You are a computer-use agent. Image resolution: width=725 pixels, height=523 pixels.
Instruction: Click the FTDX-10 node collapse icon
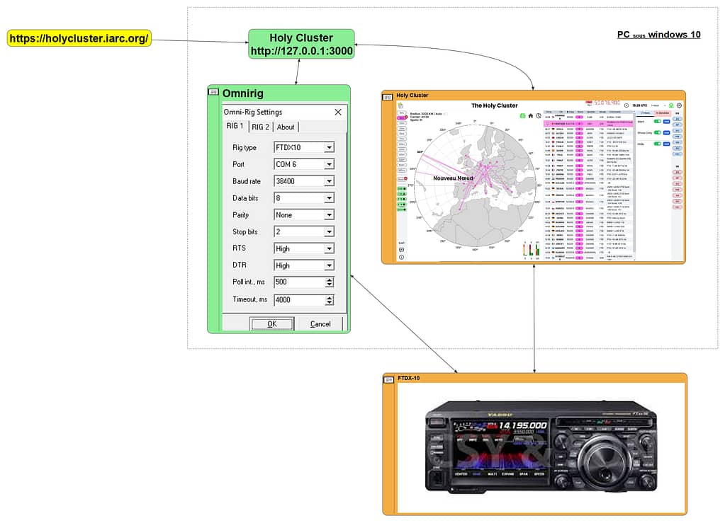pos(389,380)
